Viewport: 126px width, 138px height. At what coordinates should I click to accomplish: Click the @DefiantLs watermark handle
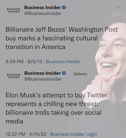pos(80,74)
